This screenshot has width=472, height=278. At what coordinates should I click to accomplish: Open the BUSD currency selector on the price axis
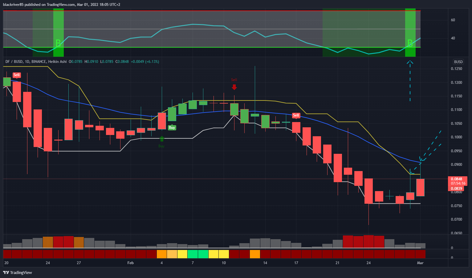[x=458, y=62]
